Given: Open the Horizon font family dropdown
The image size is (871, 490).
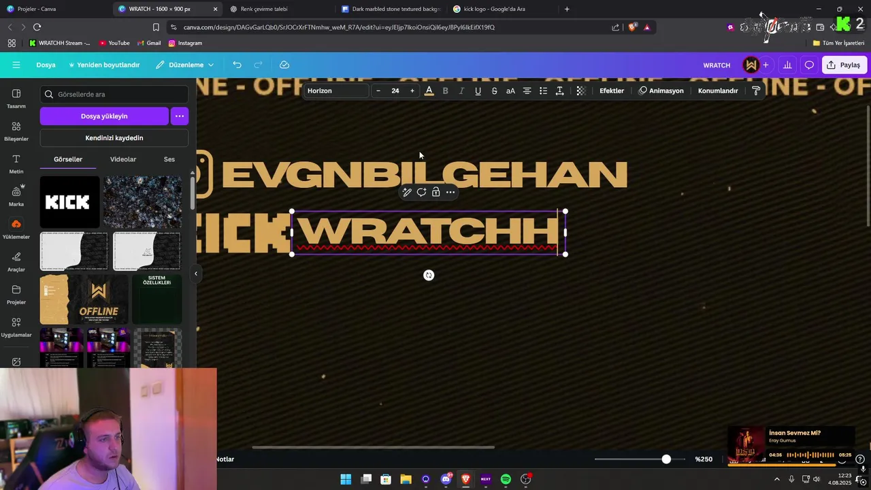Looking at the screenshot, I should click(x=336, y=91).
